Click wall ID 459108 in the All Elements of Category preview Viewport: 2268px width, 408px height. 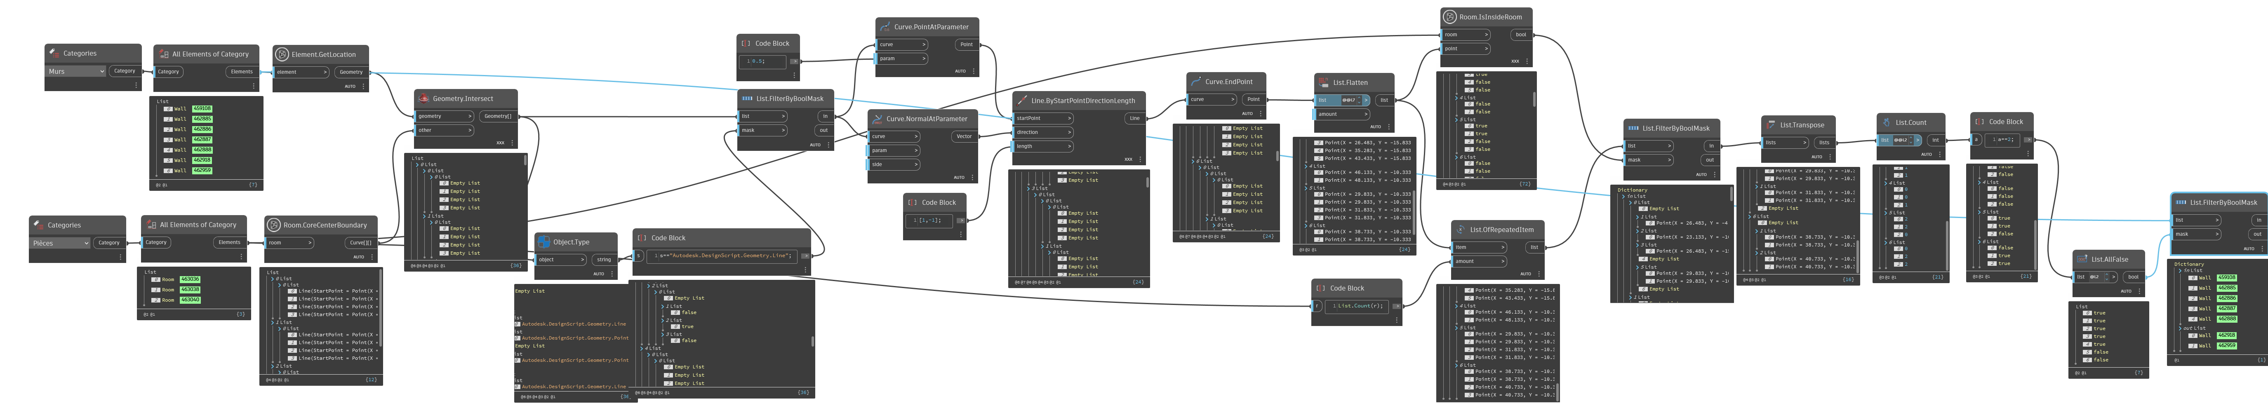202,109
